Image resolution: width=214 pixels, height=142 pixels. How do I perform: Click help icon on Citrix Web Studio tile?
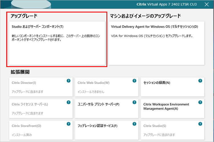pos(134,81)
